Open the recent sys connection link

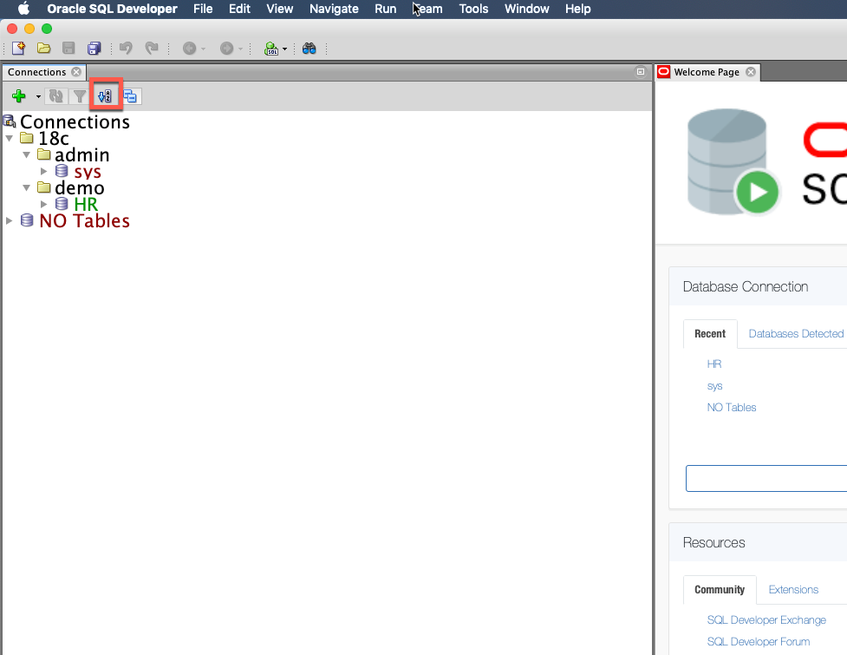click(714, 386)
